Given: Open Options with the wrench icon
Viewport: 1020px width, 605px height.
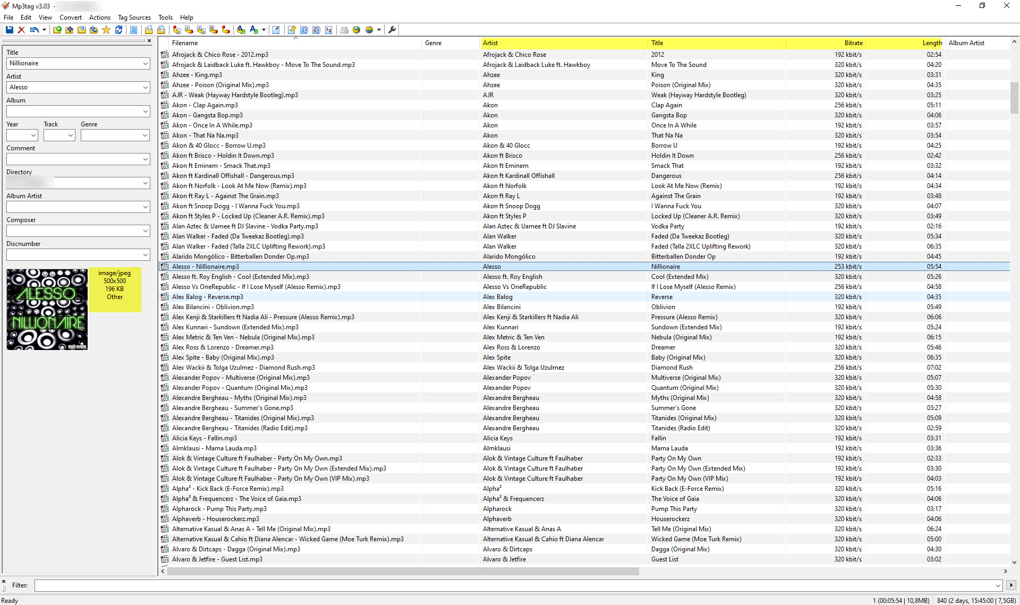Looking at the screenshot, I should pyautogui.click(x=392, y=30).
